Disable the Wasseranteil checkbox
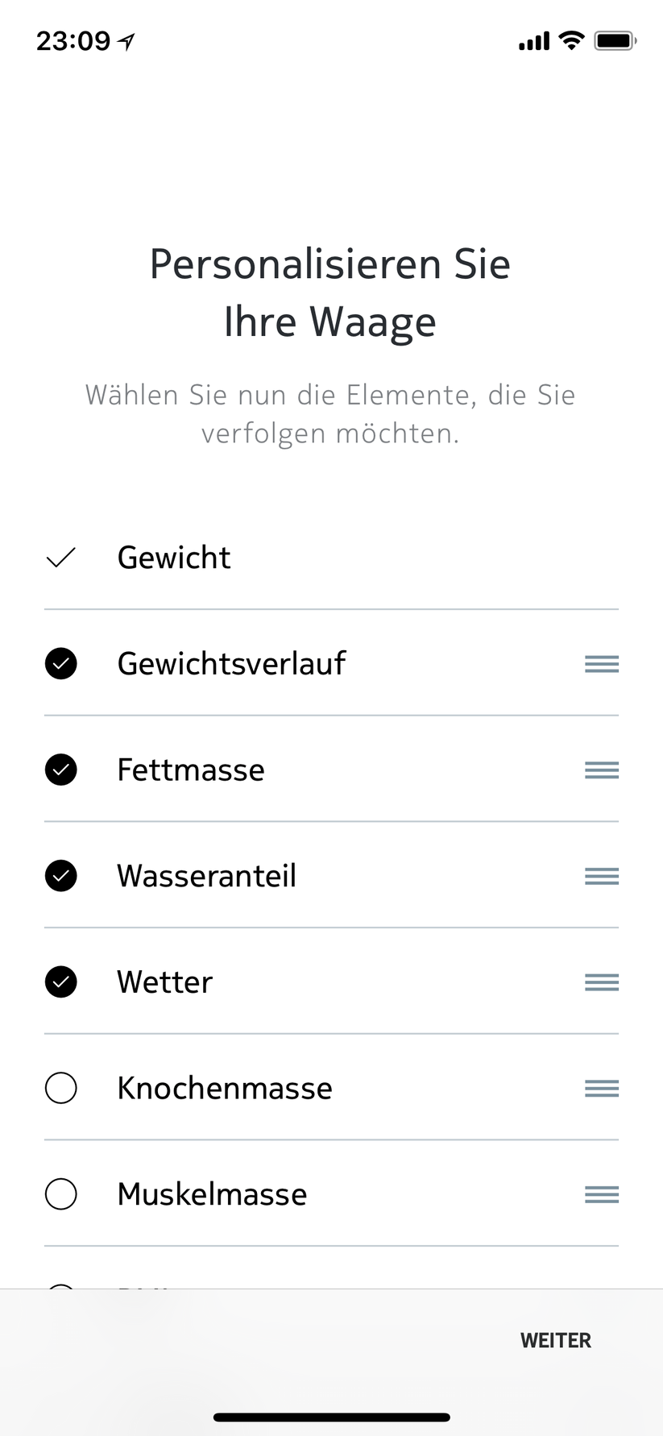 (x=61, y=876)
